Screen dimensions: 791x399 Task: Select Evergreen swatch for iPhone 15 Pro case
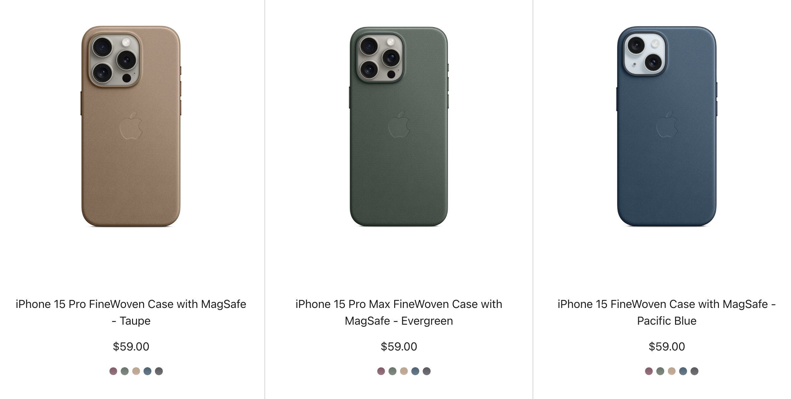pyautogui.click(x=125, y=371)
